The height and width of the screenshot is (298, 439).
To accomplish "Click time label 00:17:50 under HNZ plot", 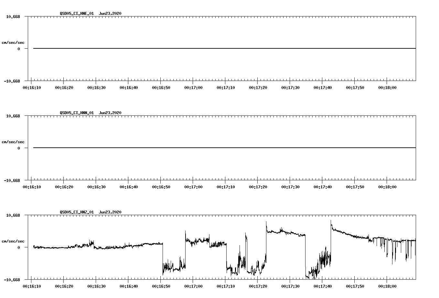I will pos(355,286).
